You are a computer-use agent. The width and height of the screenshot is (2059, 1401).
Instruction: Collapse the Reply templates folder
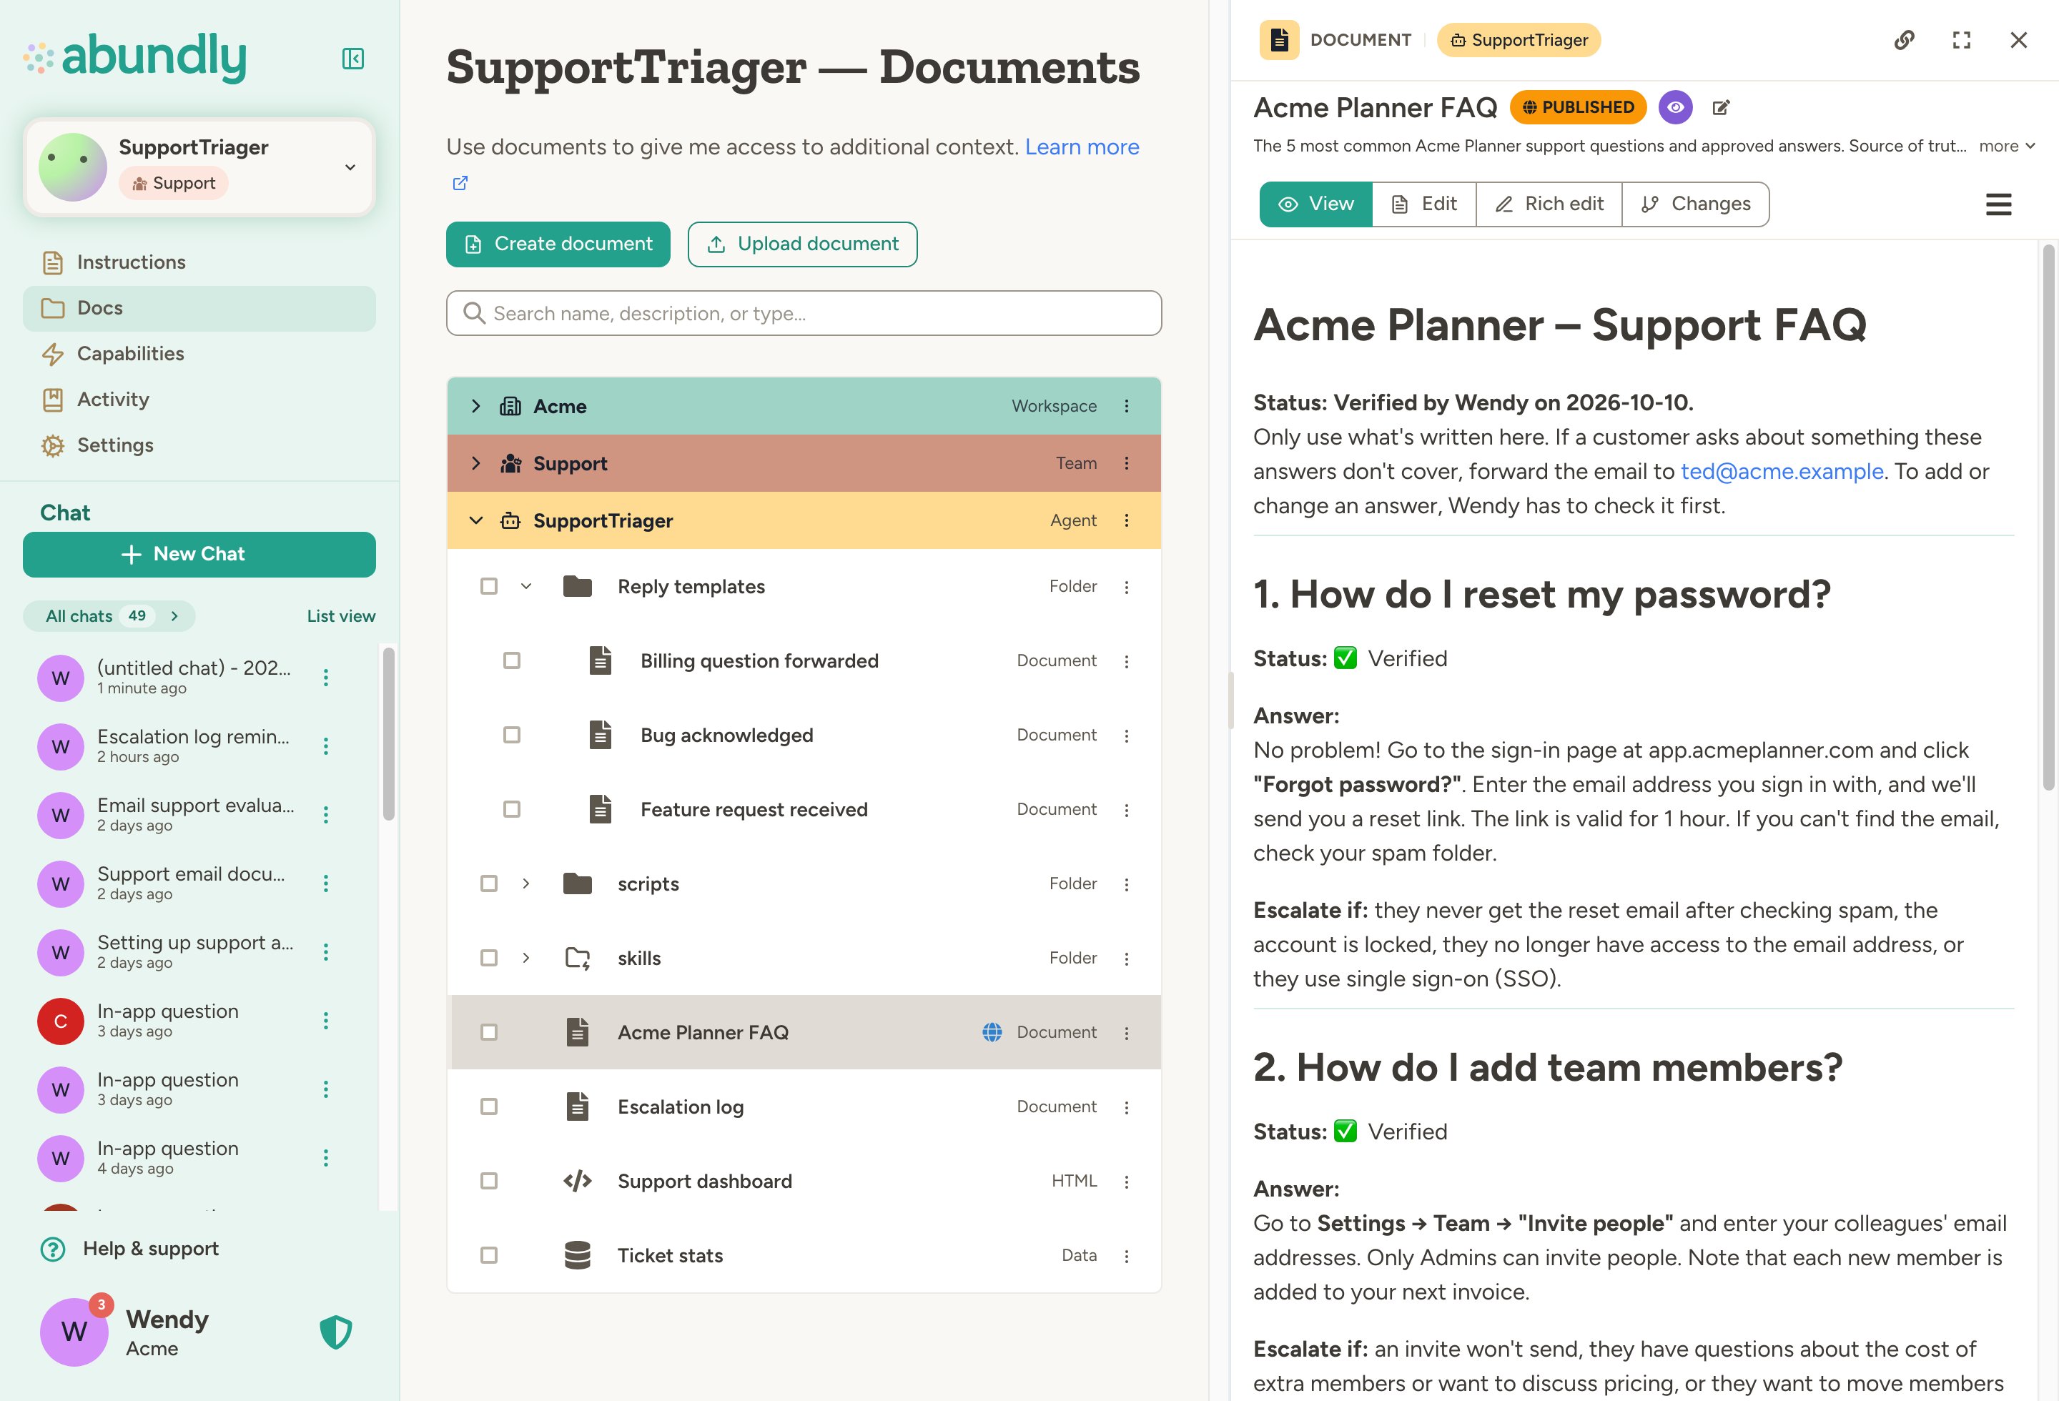pyautogui.click(x=526, y=586)
